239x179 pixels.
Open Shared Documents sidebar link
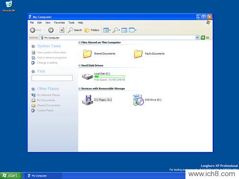pyautogui.click(x=48, y=105)
